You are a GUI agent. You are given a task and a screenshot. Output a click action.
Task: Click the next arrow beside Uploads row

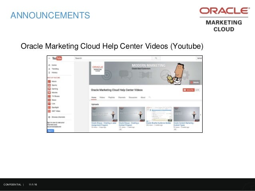(201, 115)
